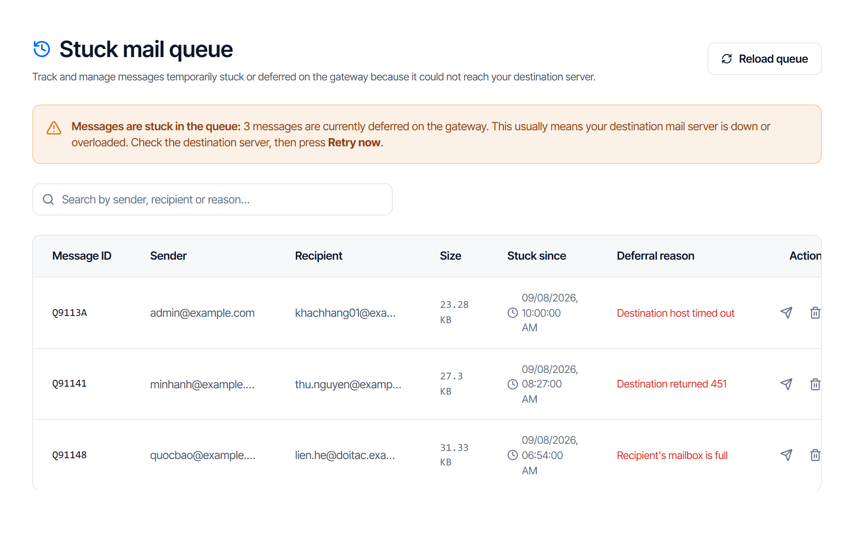The height and width of the screenshot is (533, 854).
Task: Click the recipient starting with khachhang01@exa
Action: pyautogui.click(x=345, y=313)
